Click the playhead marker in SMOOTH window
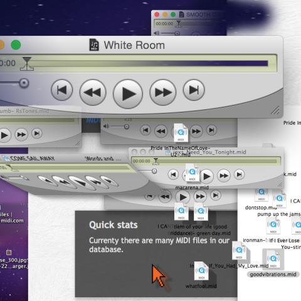 pyautogui.click(x=178, y=24)
